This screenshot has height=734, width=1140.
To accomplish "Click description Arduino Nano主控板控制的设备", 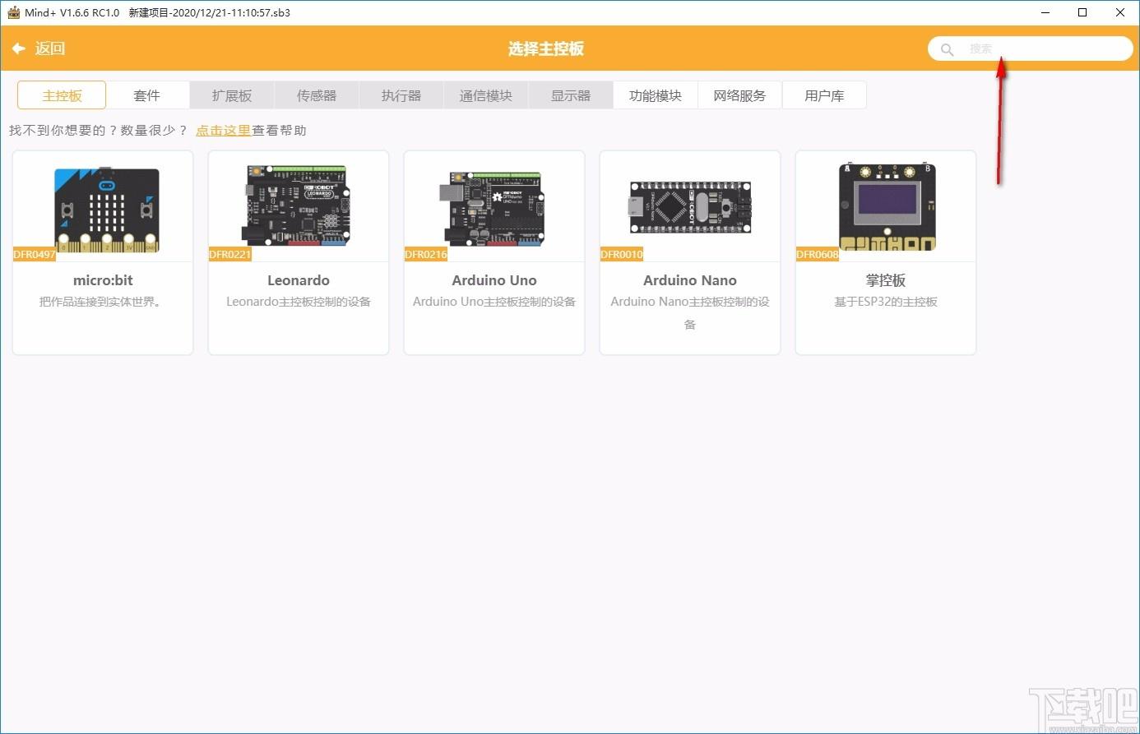I will pyautogui.click(x=690, y=313).
